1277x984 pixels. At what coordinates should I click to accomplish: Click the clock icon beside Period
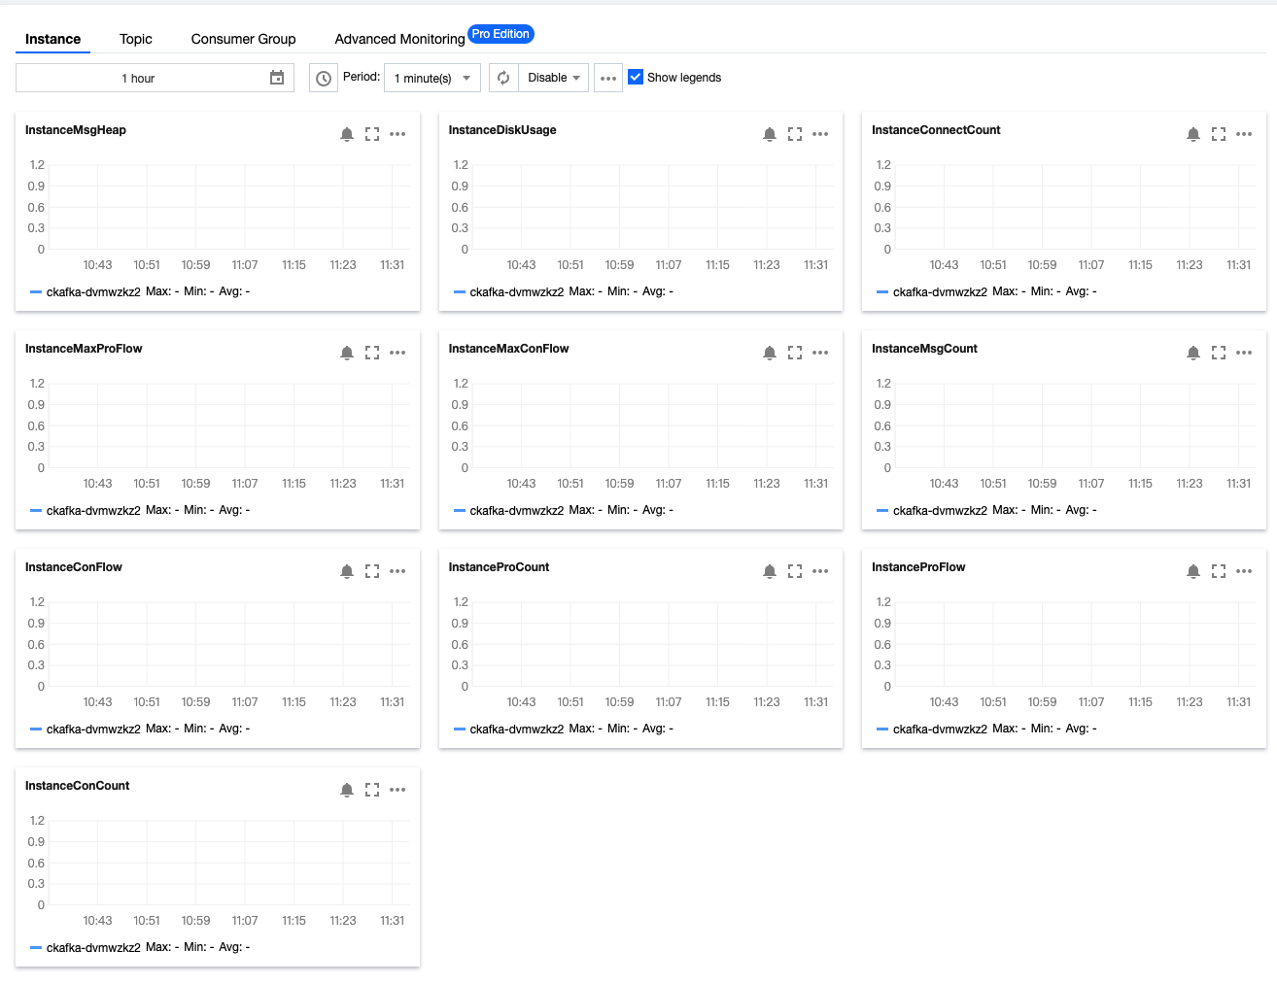(324, 79)
